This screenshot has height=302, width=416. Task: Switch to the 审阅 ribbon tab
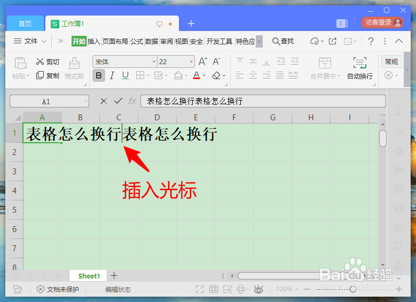point(167,42)
